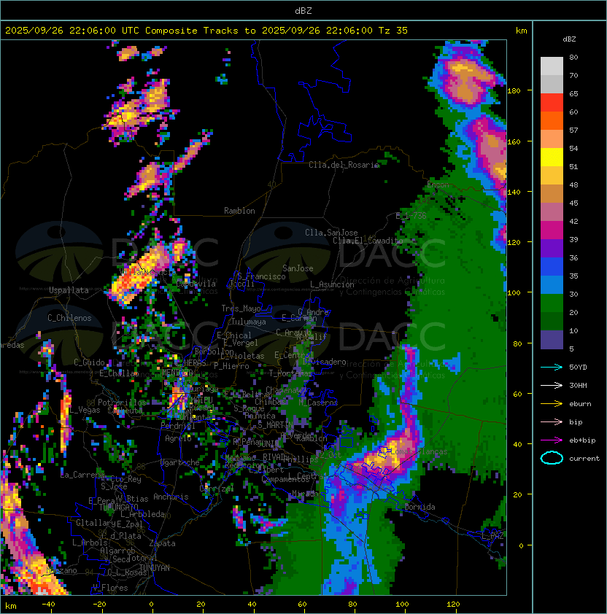This screenshot has width=607, height=614.
Task: Click the 'Uspallata' map label
Action: tap(69, 290)
